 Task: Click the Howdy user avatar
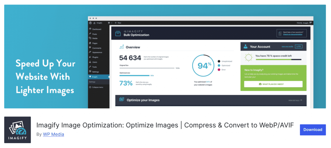(x=311, y=23)
